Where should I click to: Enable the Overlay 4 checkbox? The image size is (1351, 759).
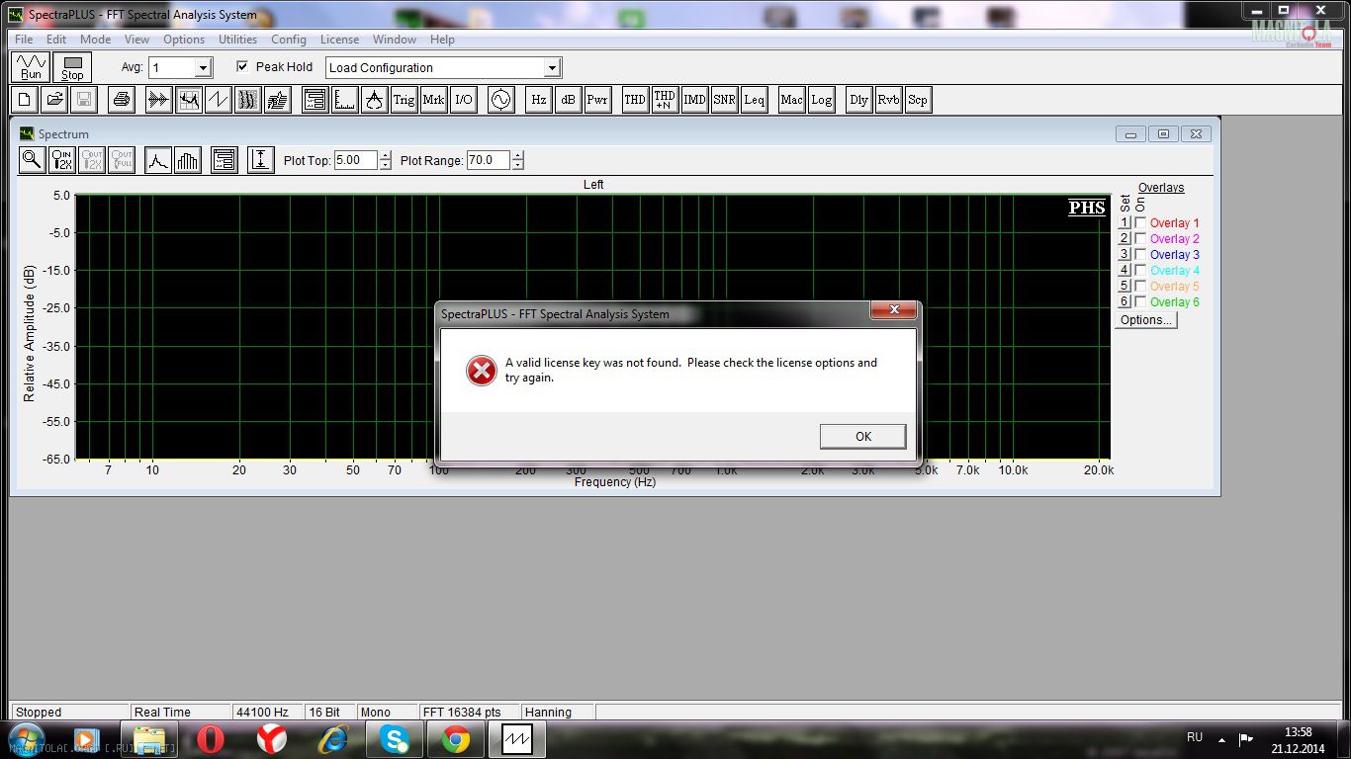click(1140, 271)
